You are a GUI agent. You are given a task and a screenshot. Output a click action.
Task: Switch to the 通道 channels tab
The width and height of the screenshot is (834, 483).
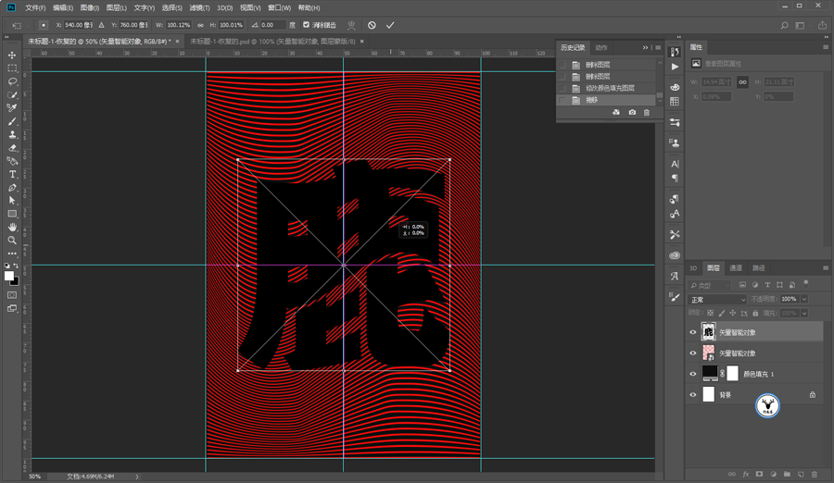tap(736, 268)
